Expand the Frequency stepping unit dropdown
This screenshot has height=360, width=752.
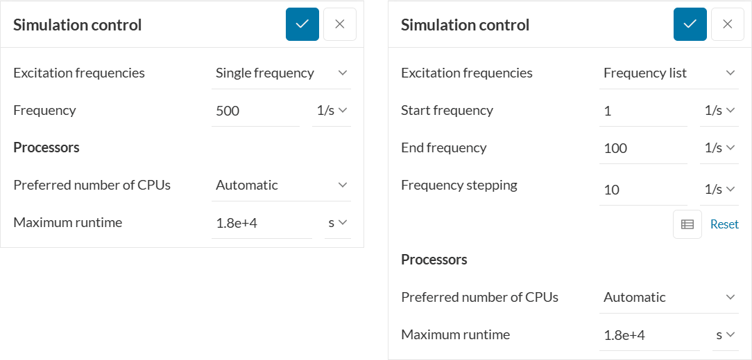pos(719,189)
